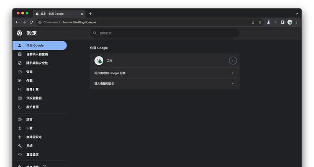The height and width of the screenshot is (167, 314).
Task: Reload the settings page
Action: [31, 22]
